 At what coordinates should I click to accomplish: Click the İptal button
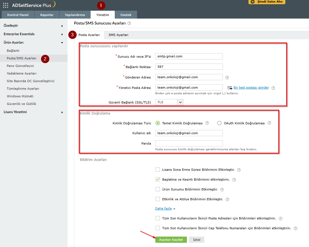[x=197, y=240]
